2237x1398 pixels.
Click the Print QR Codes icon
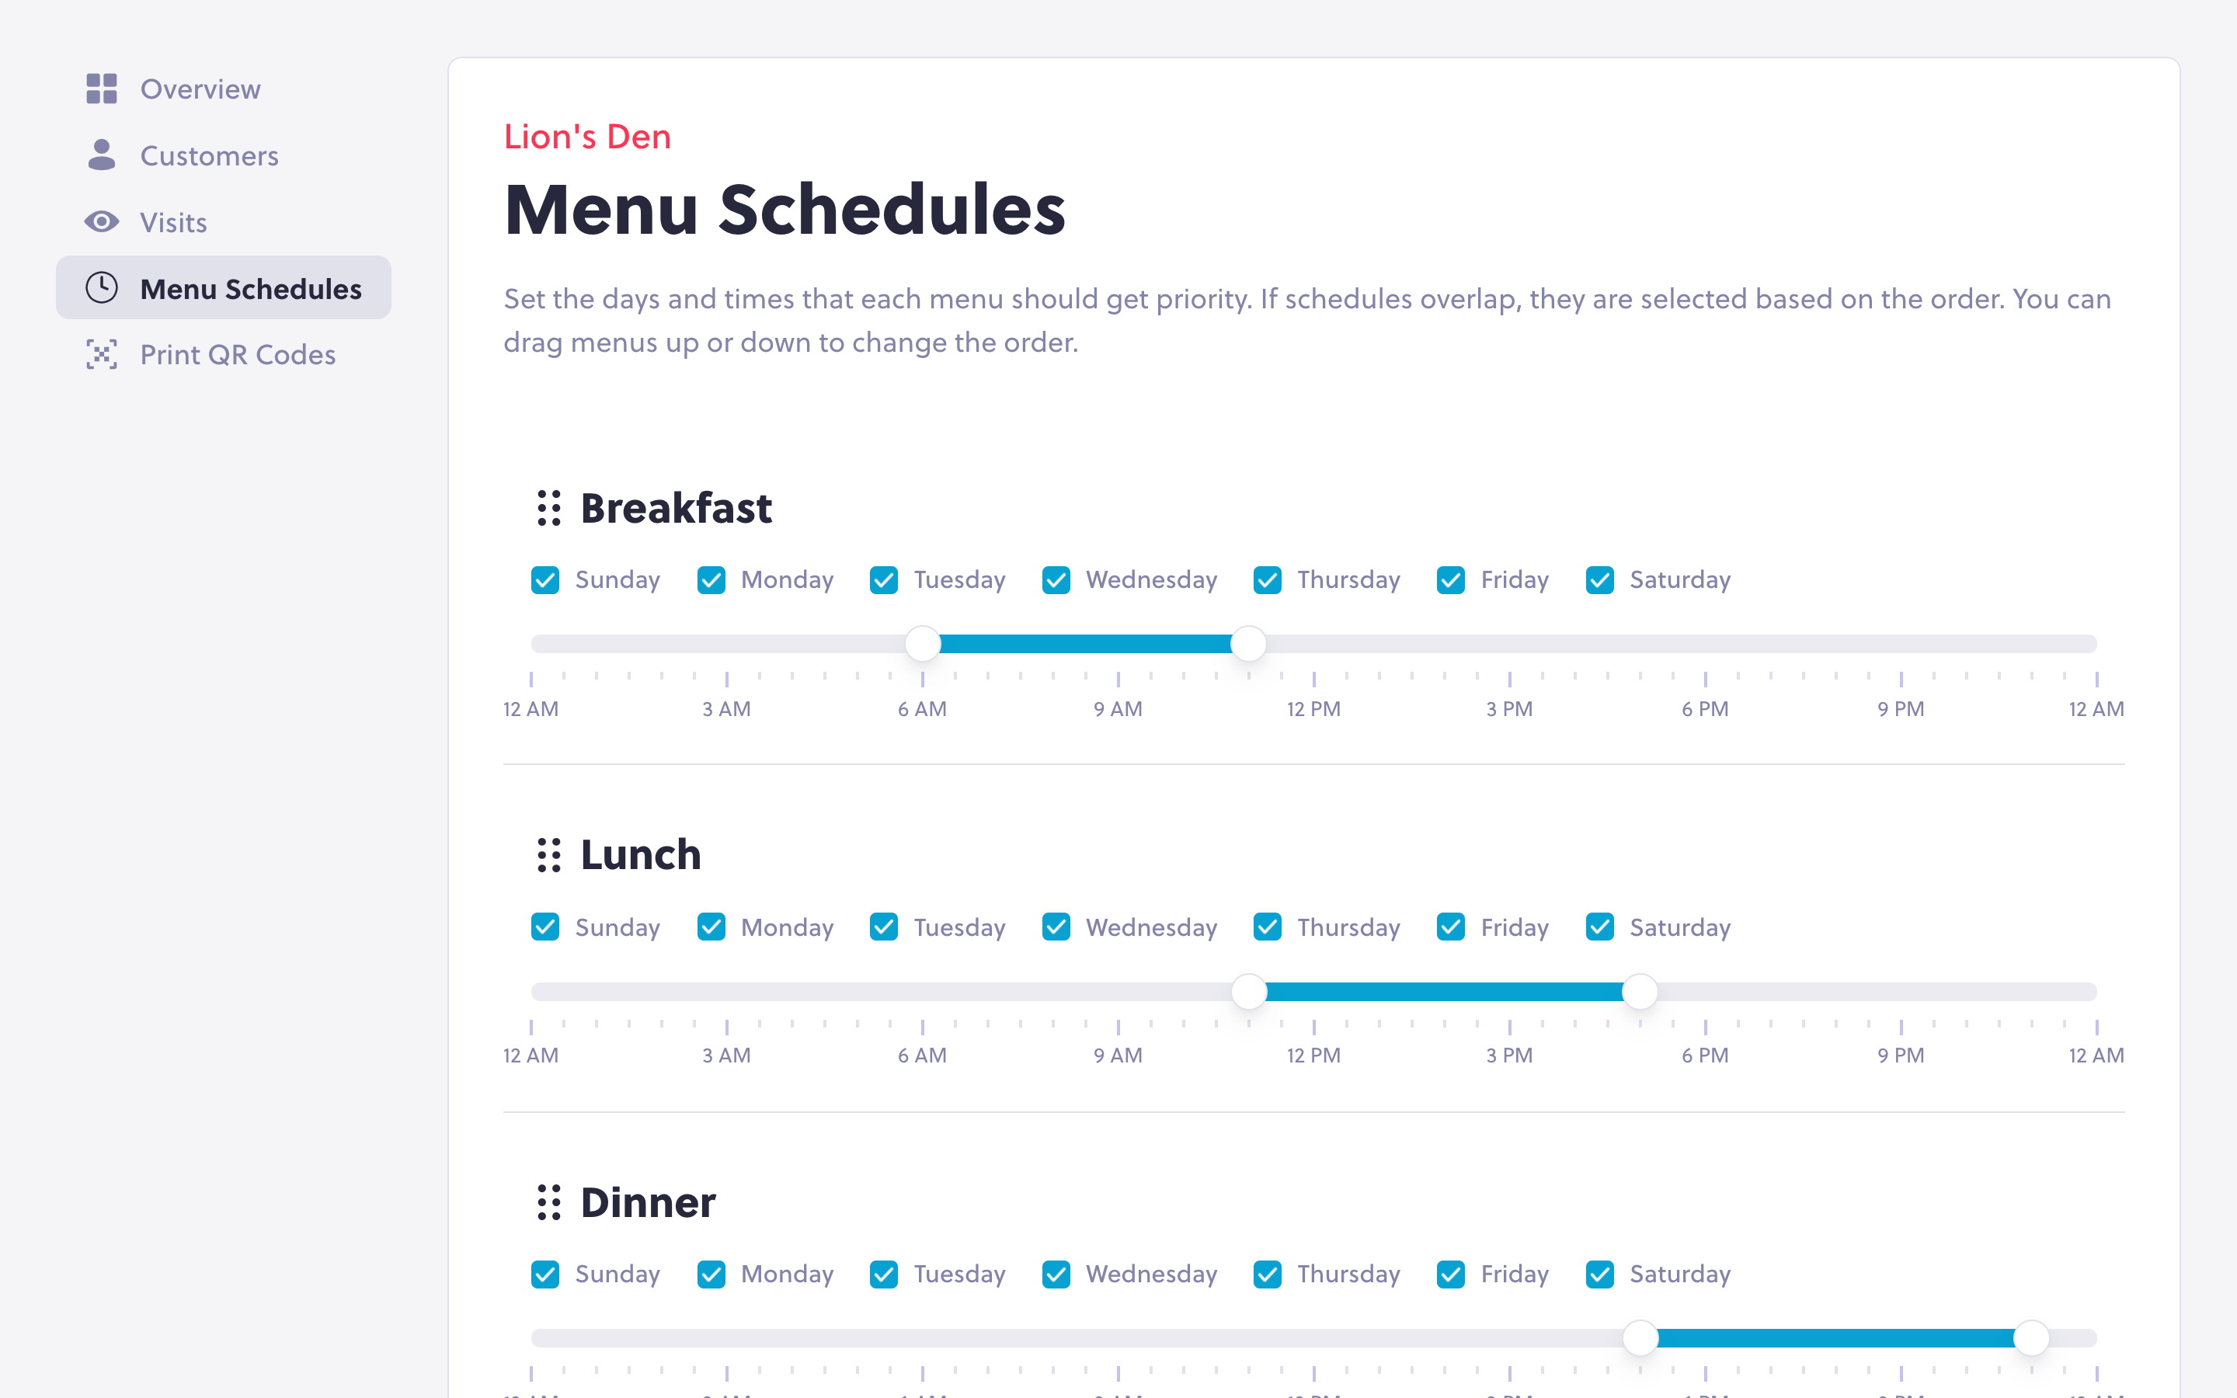tap(102, 354)
